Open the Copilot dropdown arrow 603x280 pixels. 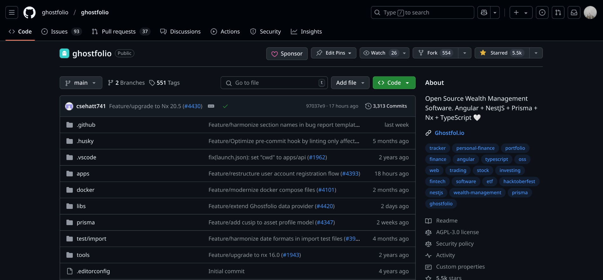[495, 12]
